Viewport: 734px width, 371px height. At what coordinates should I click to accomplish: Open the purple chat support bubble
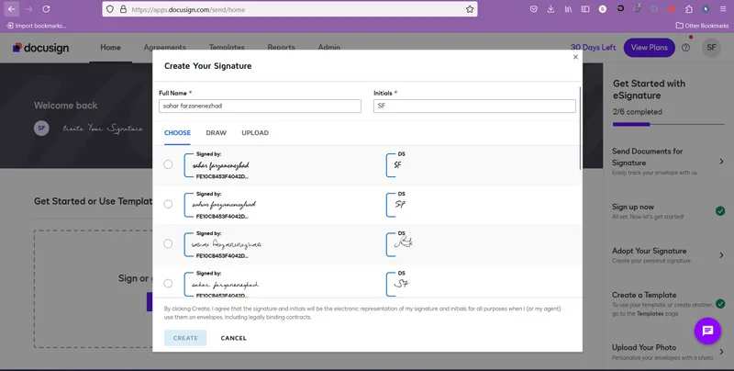[x=707, y=331]
